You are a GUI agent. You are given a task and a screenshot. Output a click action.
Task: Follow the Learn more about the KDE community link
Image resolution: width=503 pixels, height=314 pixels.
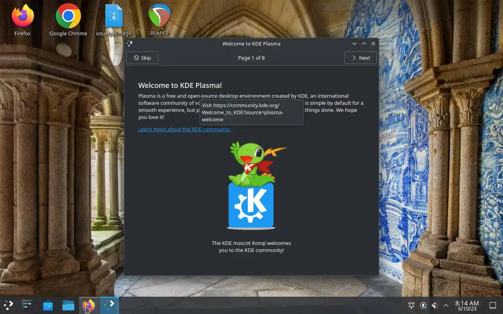coord(184,129)
